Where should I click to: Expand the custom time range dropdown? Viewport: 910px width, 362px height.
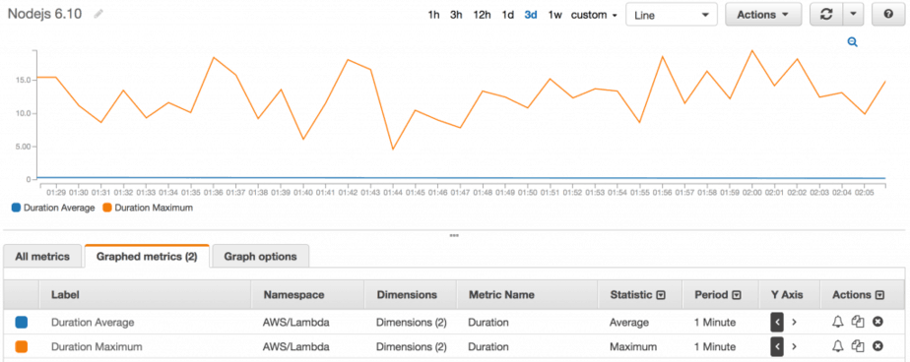594,15
